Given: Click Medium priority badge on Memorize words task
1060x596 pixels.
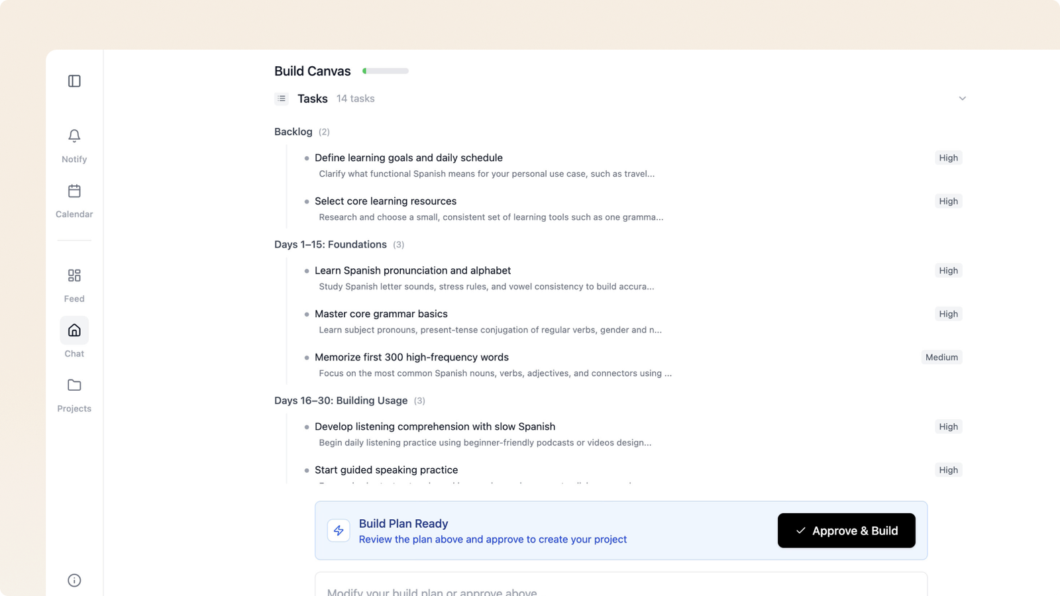Looking at the screenshot, I should pos(941,357).
